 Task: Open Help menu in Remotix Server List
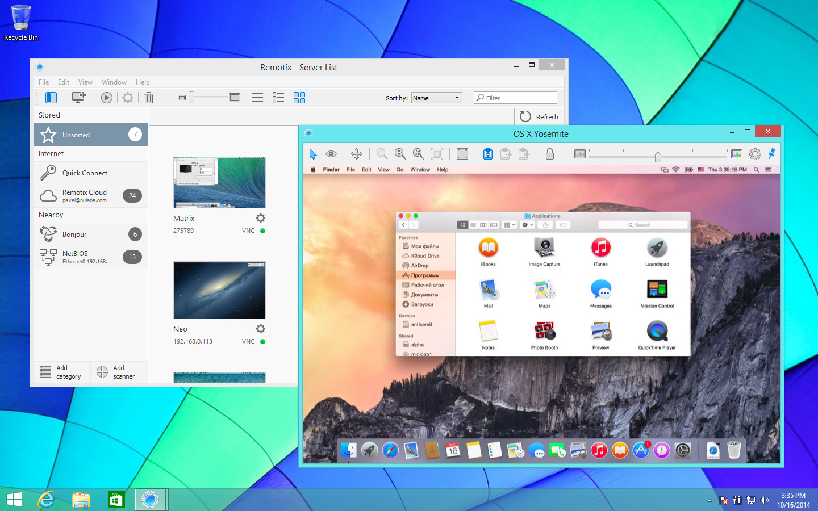pos(143,82)
